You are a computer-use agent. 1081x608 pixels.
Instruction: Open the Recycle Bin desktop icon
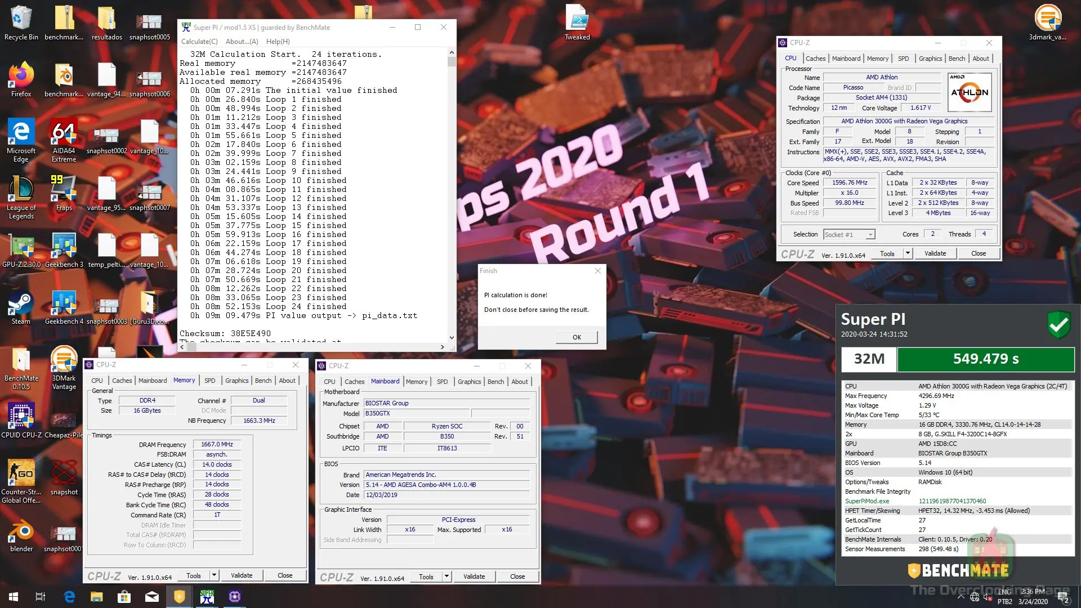click(21, 23)
